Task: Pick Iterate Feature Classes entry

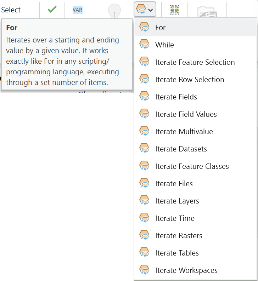Action: tap(195, 166)
